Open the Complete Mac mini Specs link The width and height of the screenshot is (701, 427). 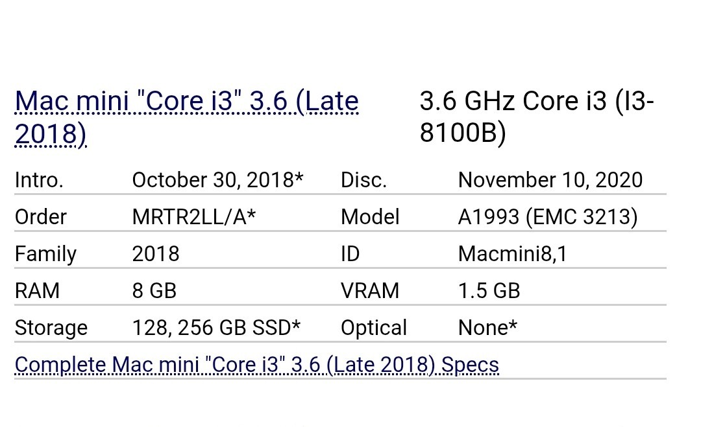click(x=256, y=365)
